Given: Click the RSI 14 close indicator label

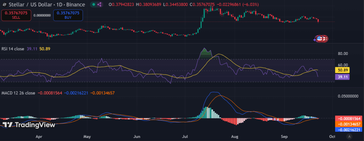Looking at the screenshot, I should point(13,49).
